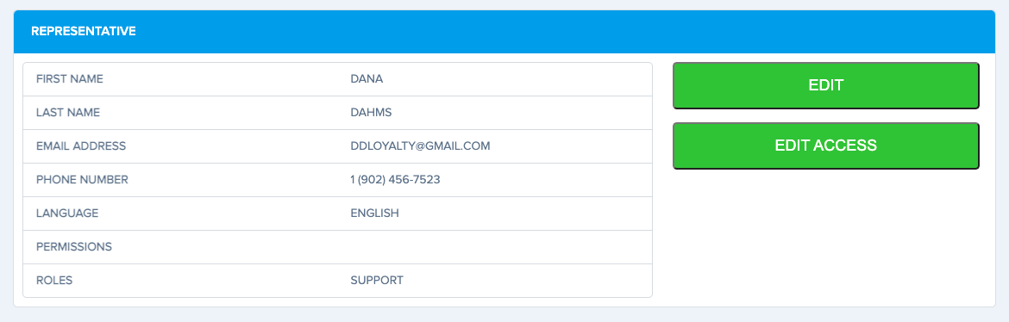Select the last name value DAHMS
The width and height of the screenshot is (1009, 322).
(372, 113)
